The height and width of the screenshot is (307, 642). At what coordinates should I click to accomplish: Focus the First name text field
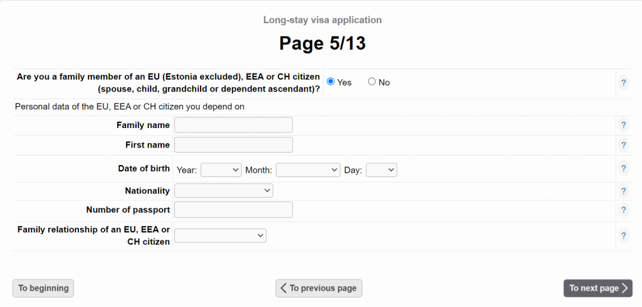tap(233, 145)
